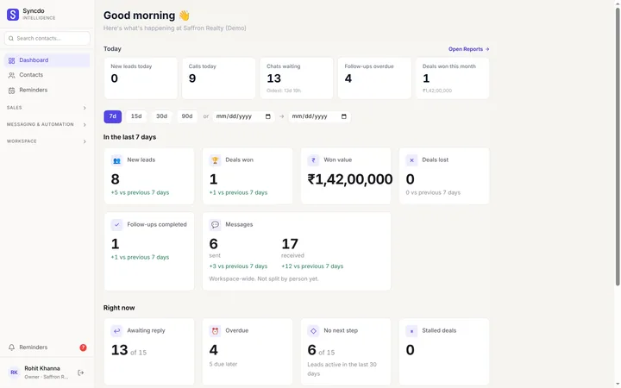This screenshot has width=621, height=388.
Task: Click the Won value rupee icon
Action: [313, 160]
